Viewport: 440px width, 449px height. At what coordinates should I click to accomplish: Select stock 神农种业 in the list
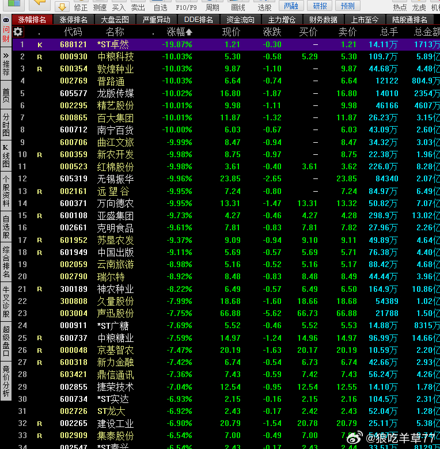click(115, 289)
